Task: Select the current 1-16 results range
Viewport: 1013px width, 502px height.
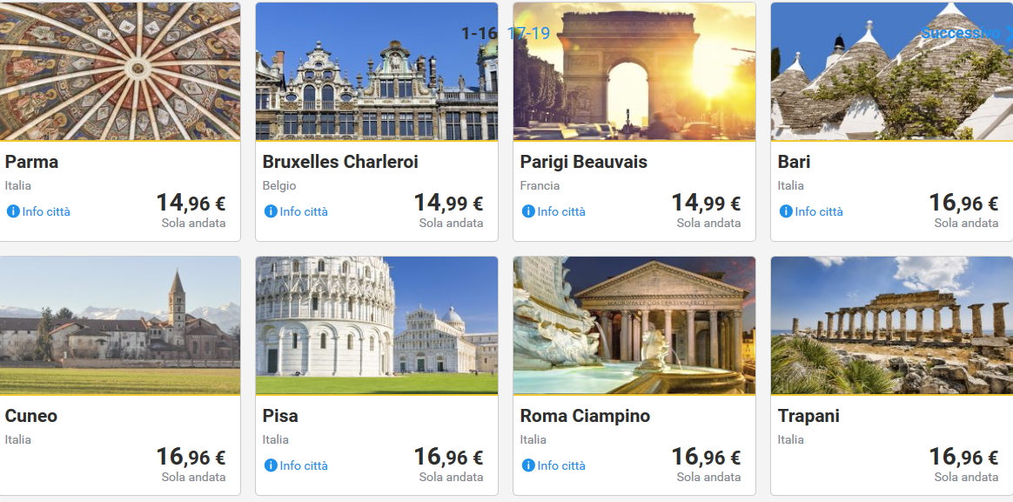Action: pos(479,33)
